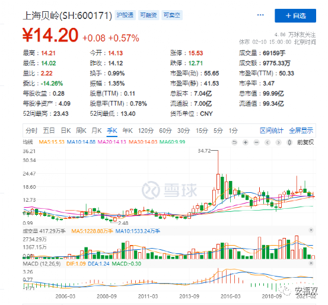Zoom in the K-line chart
This screenshot has width=328, height=305.
click(246, 142)
